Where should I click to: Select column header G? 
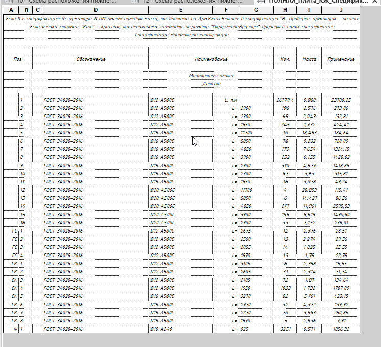[256, 10]
